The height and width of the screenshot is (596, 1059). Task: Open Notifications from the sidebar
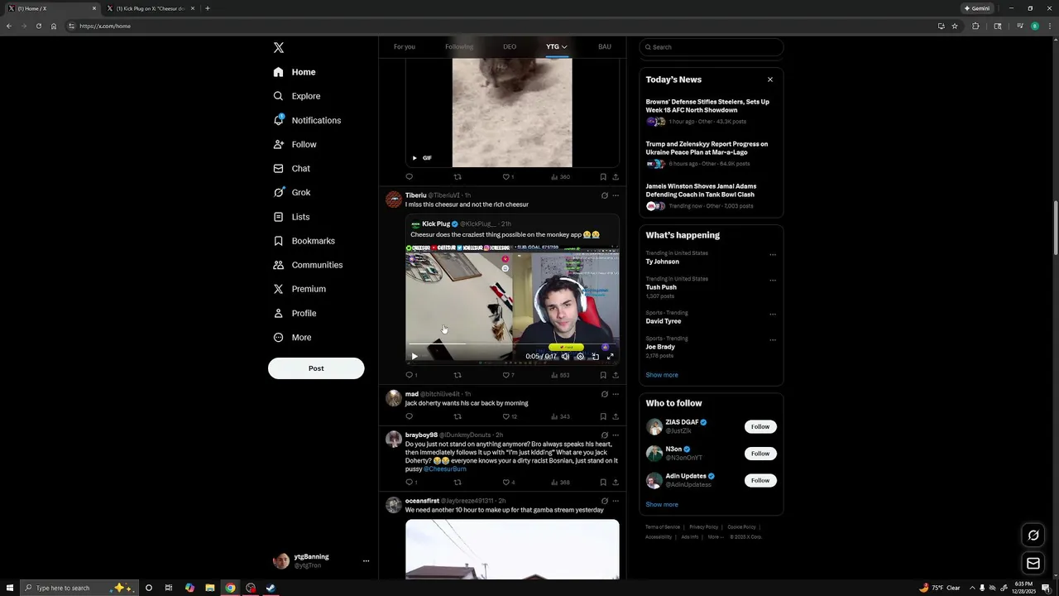coord(307,120)
